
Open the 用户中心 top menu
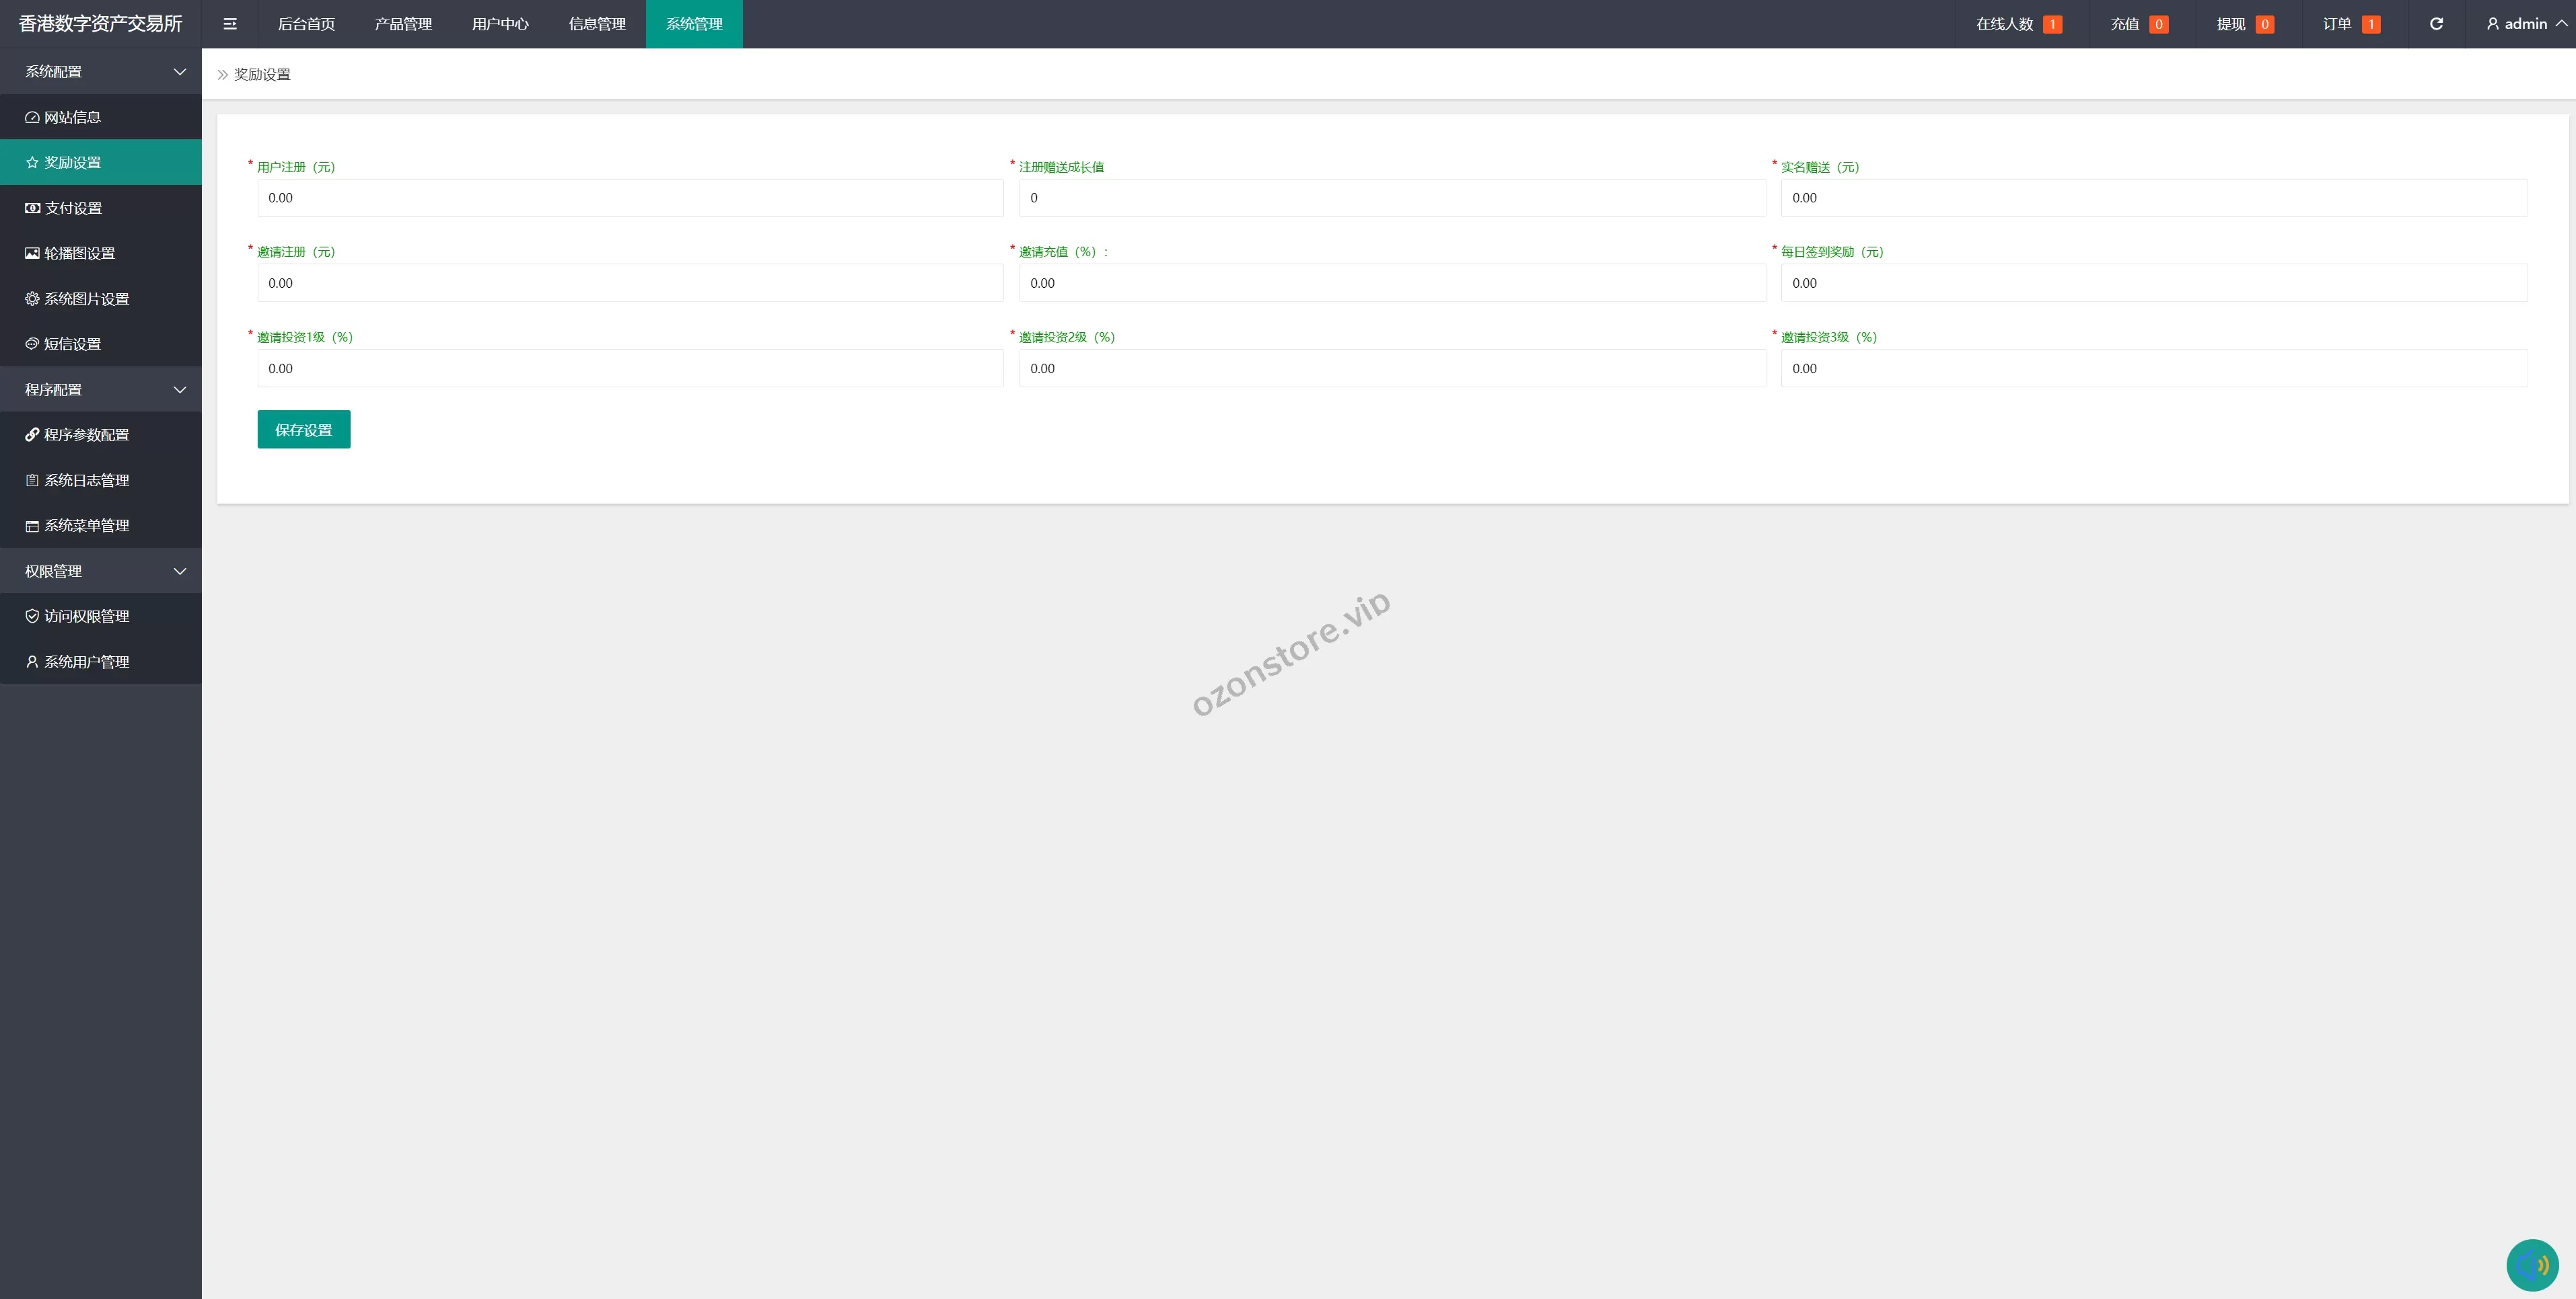[x=500, y=24]
